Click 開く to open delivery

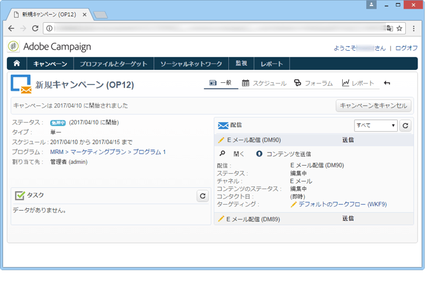tap(239, 154)
